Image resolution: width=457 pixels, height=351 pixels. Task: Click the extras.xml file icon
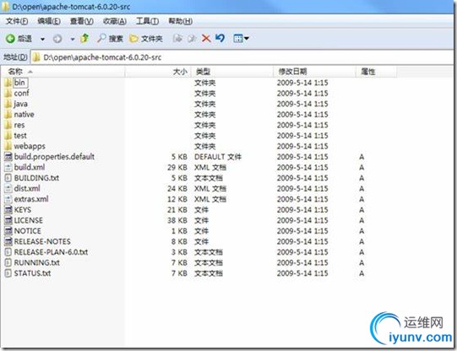(x=8, y=199)
